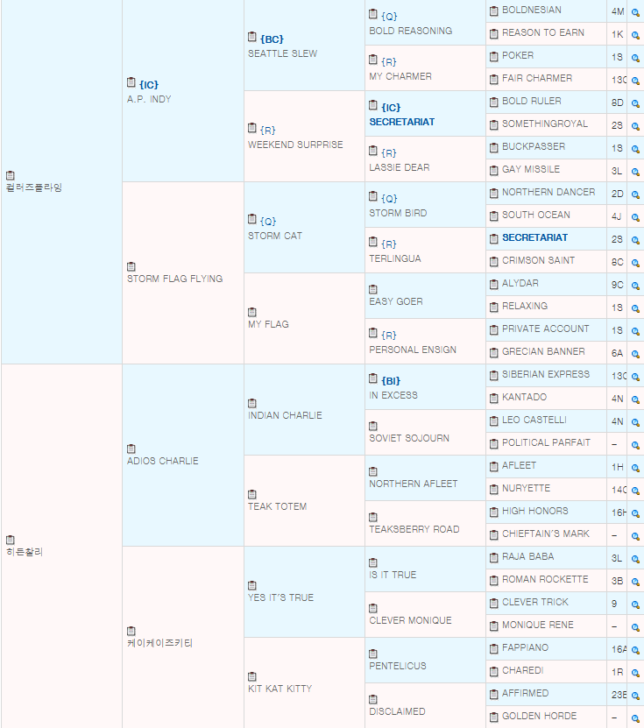Select the ROMAN ROCKETTE name
Screen dimensions: 644x728
point(545,579)
